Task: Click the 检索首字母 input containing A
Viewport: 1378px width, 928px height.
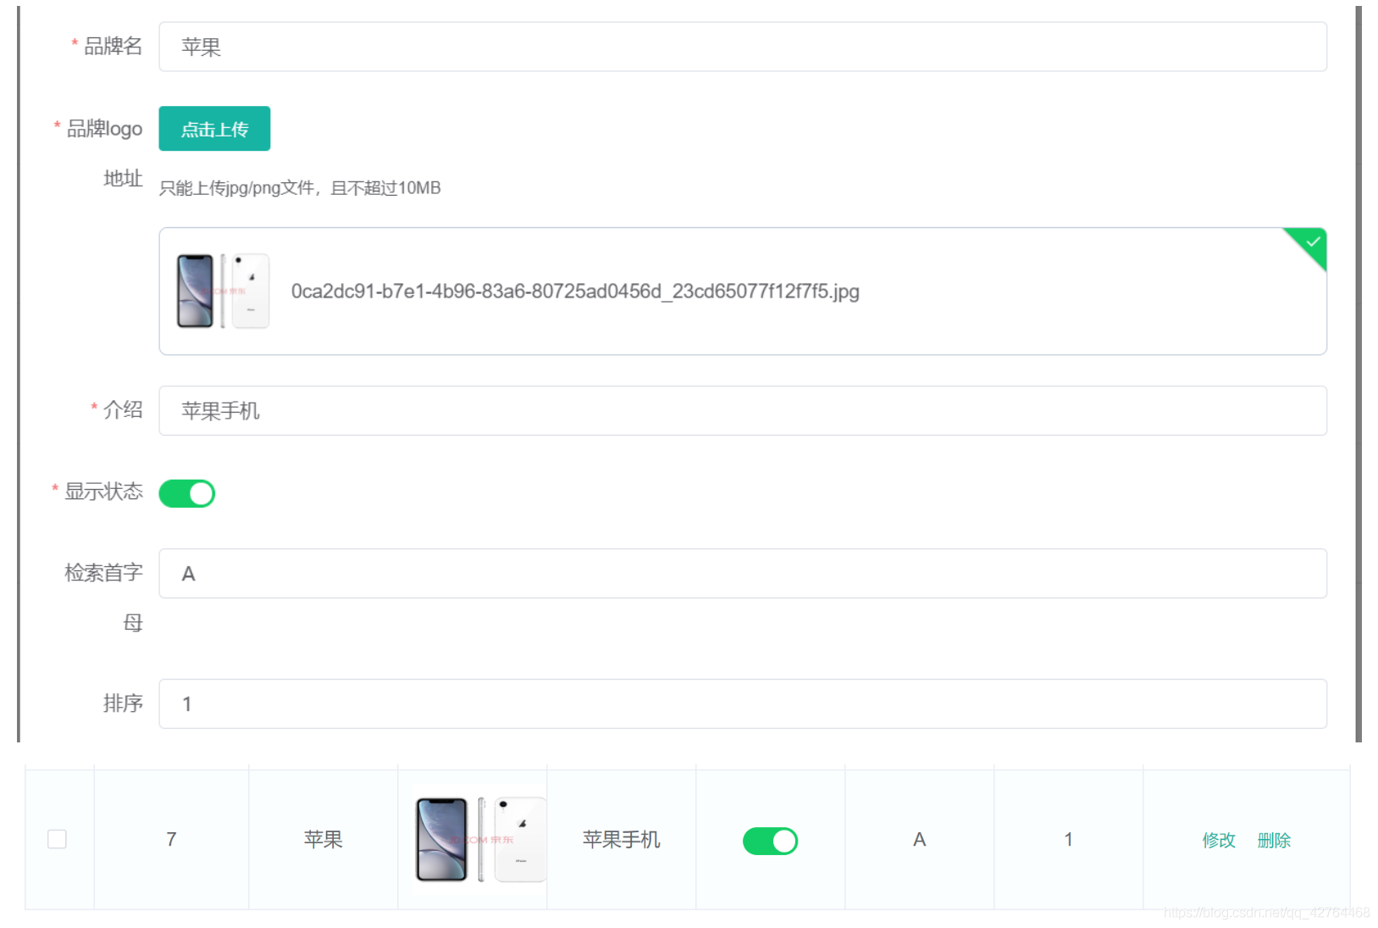Action: tap(743, 574)
